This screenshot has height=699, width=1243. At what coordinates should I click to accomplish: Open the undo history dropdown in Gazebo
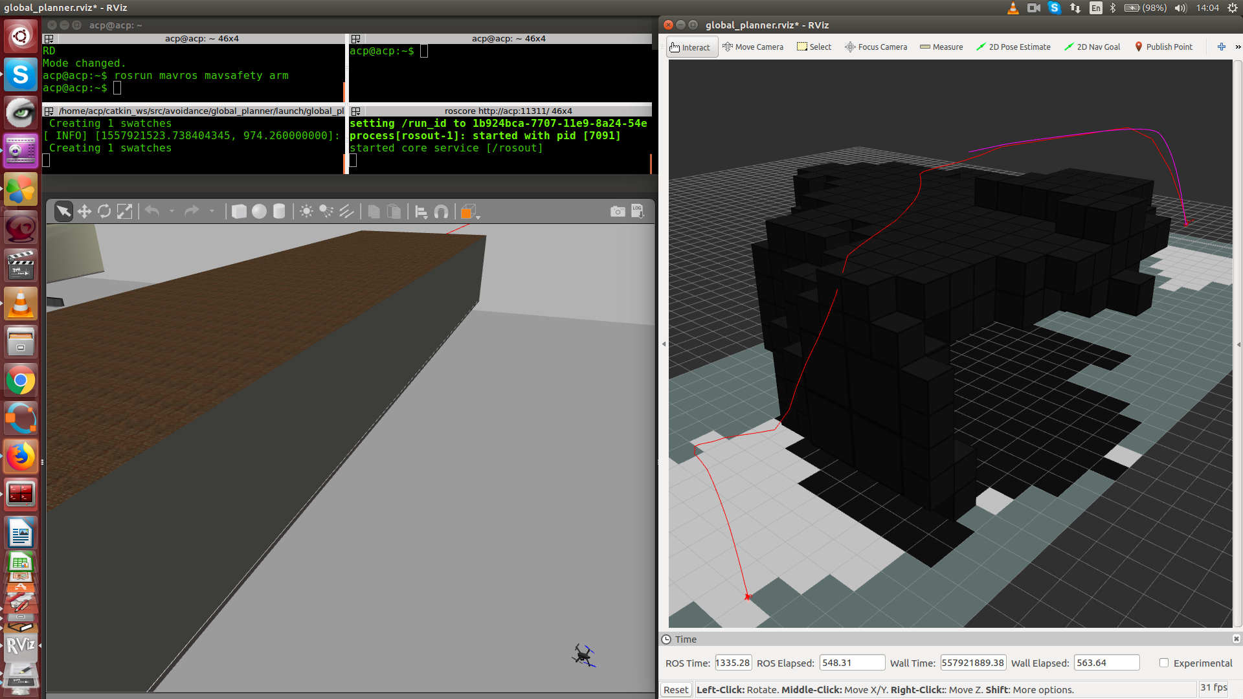[172, 211]
